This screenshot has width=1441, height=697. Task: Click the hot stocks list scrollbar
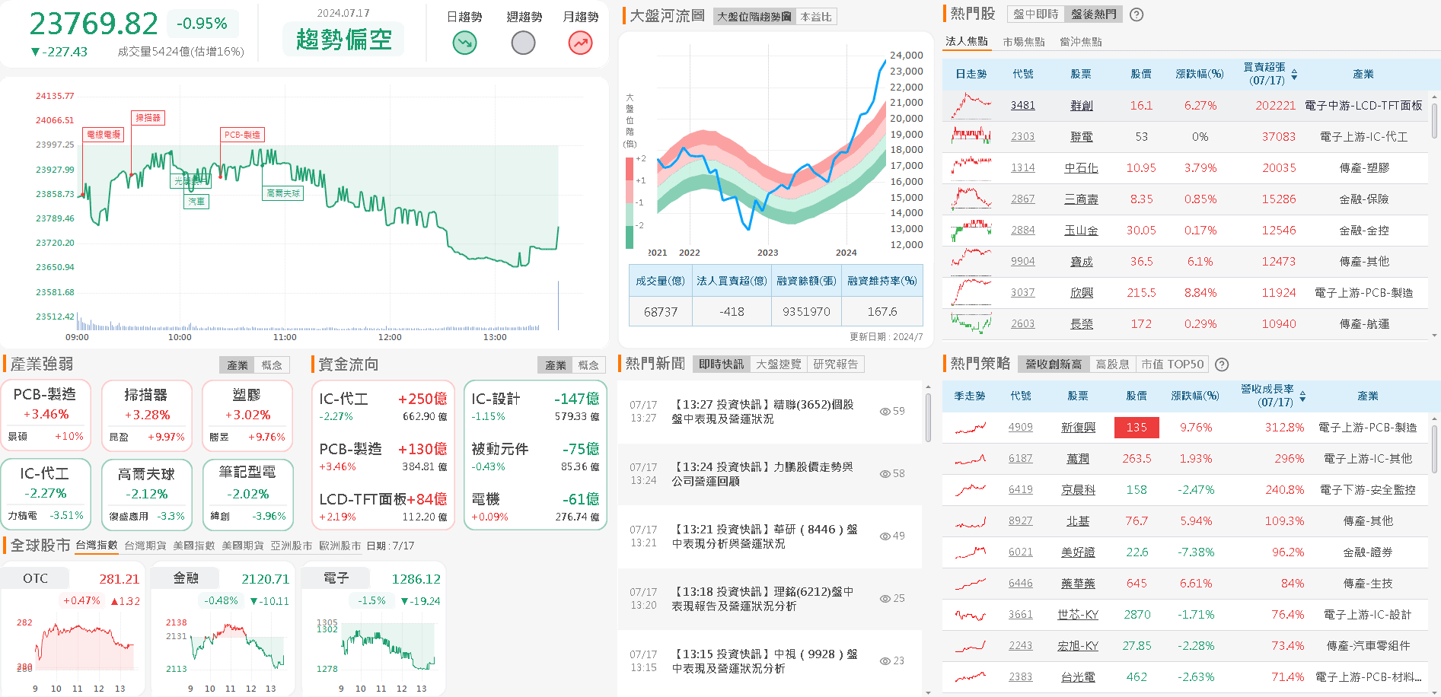click(x=1434, y=122)
